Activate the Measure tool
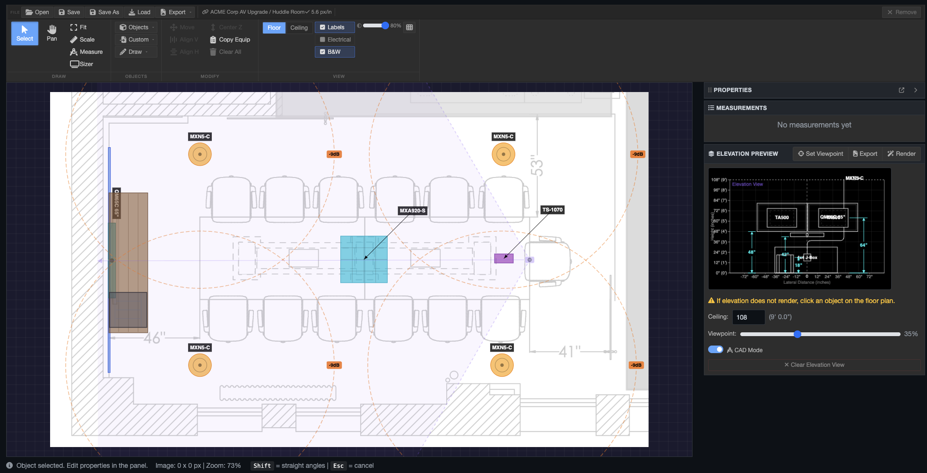This screenshot has width=927, height=473. coord(86,52)
